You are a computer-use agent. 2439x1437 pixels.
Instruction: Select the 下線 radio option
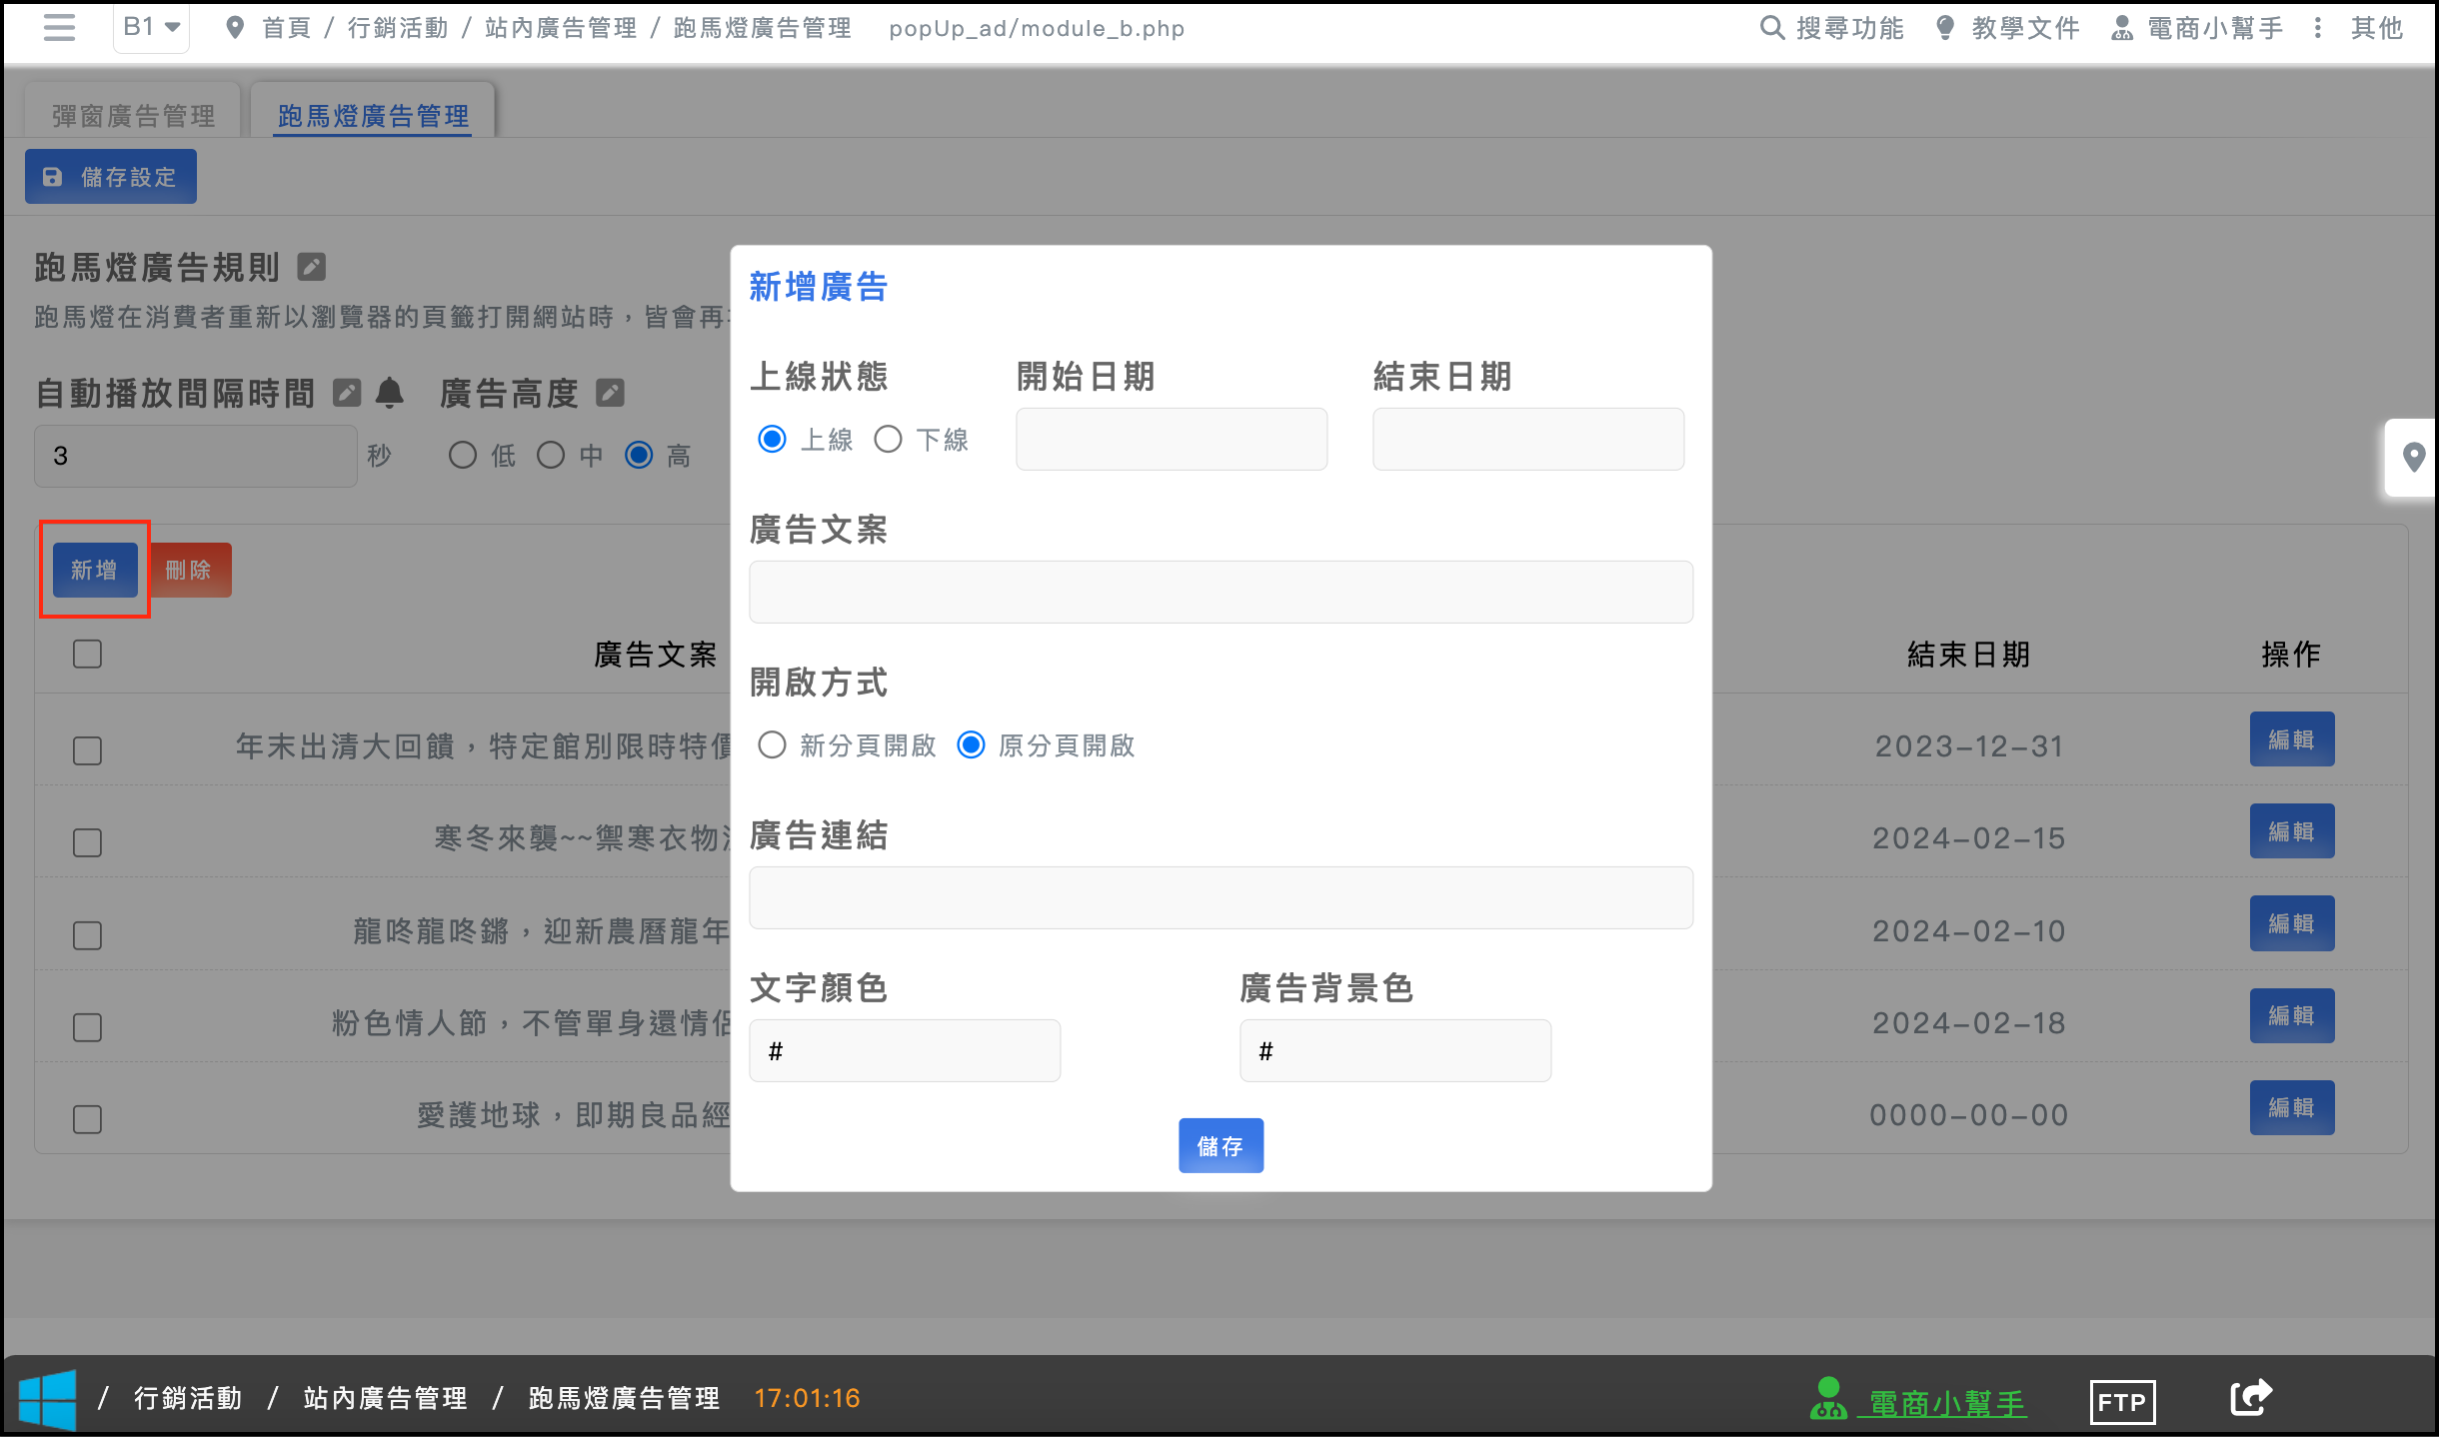click(x=888, y=439)
